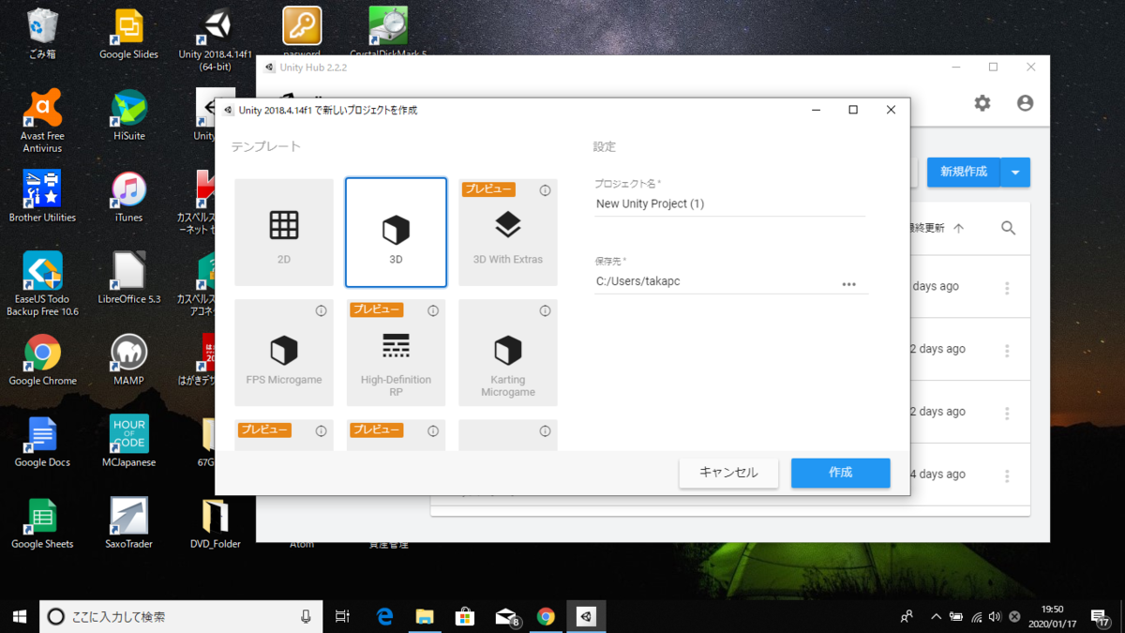Open LibreOffice 5.3 shortcut

pyautogui.click(x=128, y=279)
